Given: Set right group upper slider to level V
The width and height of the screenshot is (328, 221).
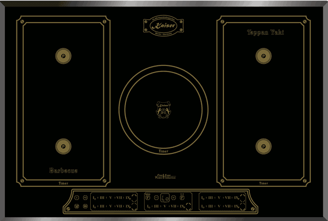Looking at the screenshot, I should 219,197.
